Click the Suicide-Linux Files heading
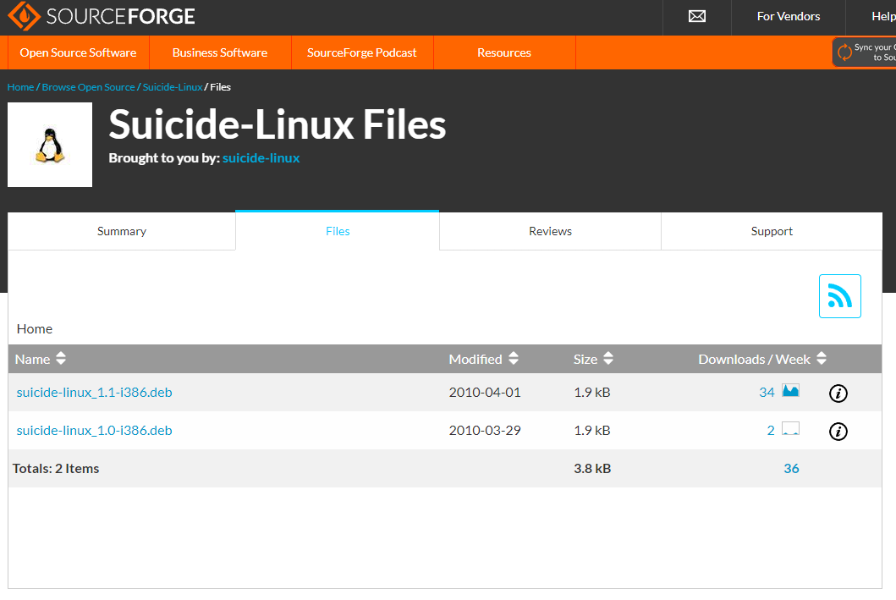Screen dimensions: 896x600 point(278,124)
